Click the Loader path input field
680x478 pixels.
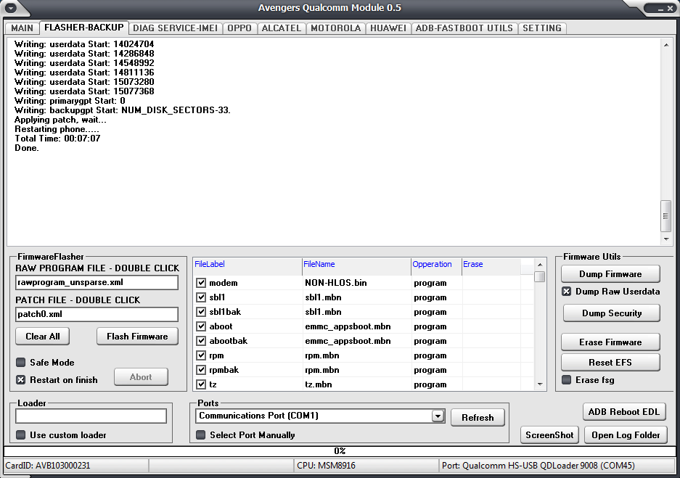tap(91, 416)
